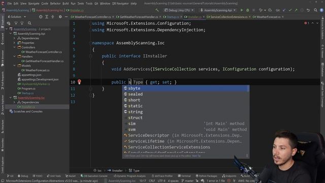Collapse the AssemblyScanning.Api project node

click(x=11, y=34)
